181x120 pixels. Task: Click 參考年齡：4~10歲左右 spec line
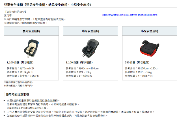[139, 76]
